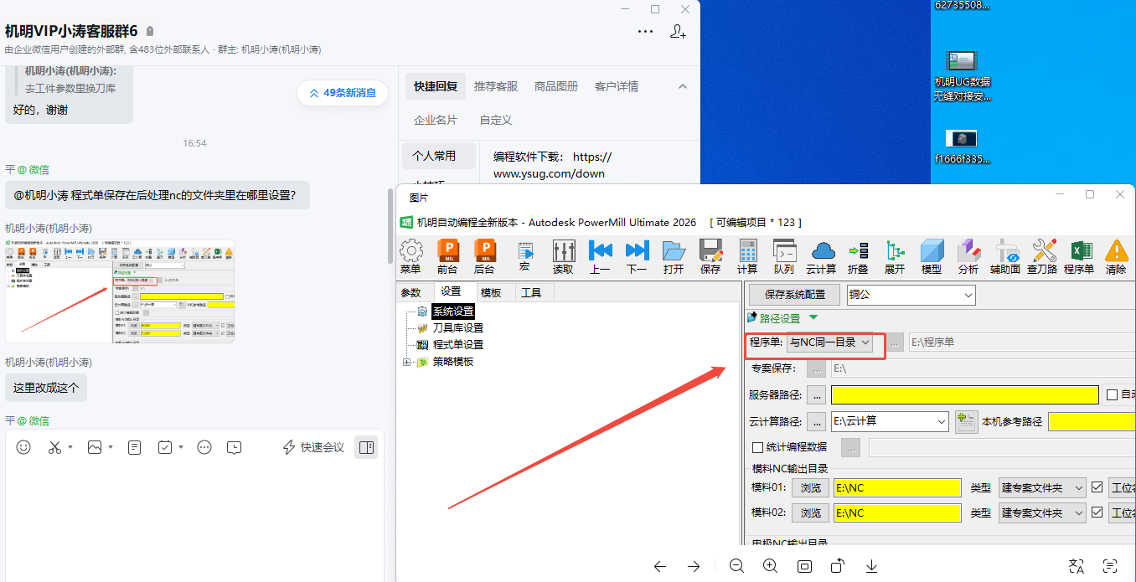Viewport: 1136px width, 582px height.
Task: Open the 推荐客服 tab
Action: tap(496, 86)
